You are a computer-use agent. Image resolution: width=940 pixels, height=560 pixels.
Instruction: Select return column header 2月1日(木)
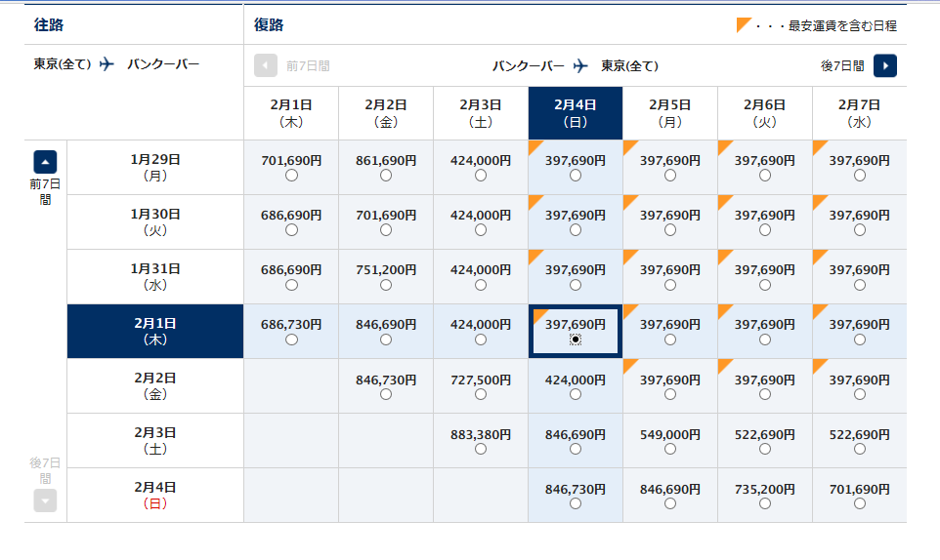point(291,113)
